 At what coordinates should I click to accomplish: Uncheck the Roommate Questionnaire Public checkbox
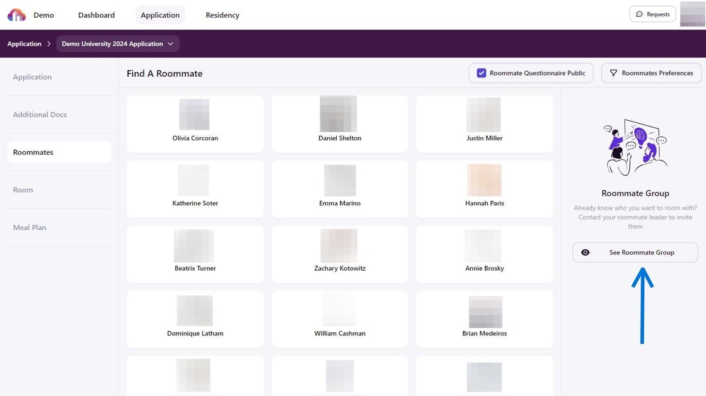[x=482, y=73]
